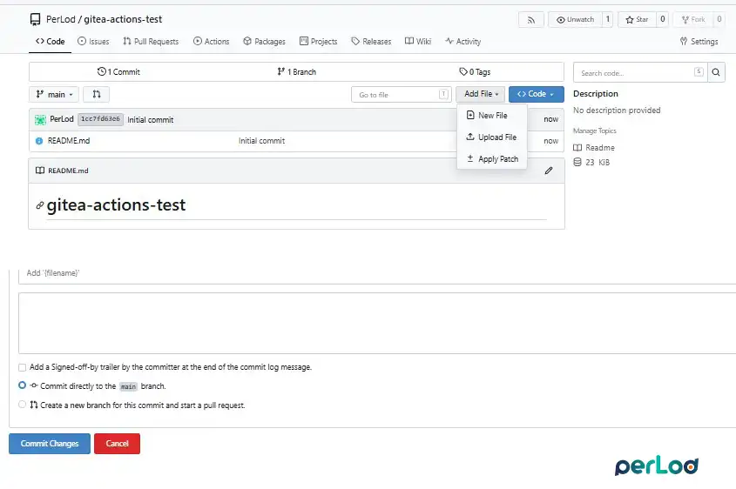View the 1 Commit history link

point(118,71)
